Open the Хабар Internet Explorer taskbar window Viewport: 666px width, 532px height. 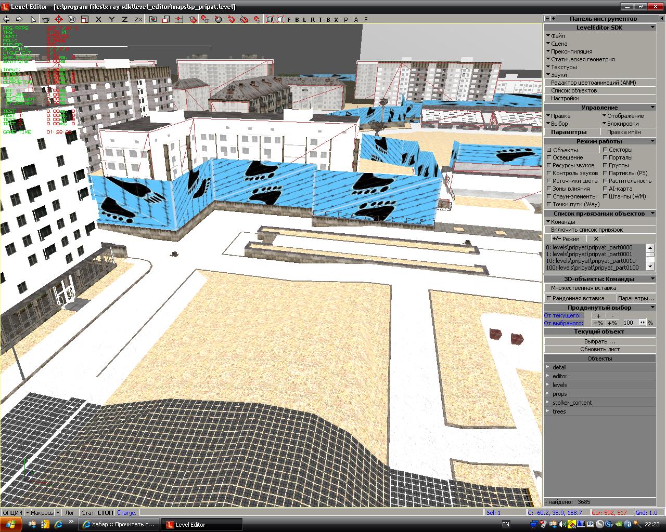click(119, 525)
